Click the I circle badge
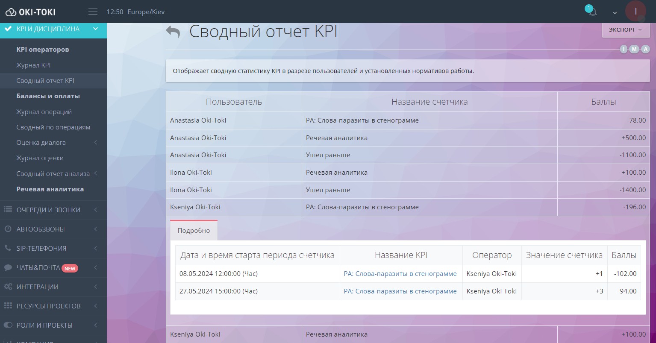The height and width of the screenshot is (343, 656). click(x=624, y=49)
